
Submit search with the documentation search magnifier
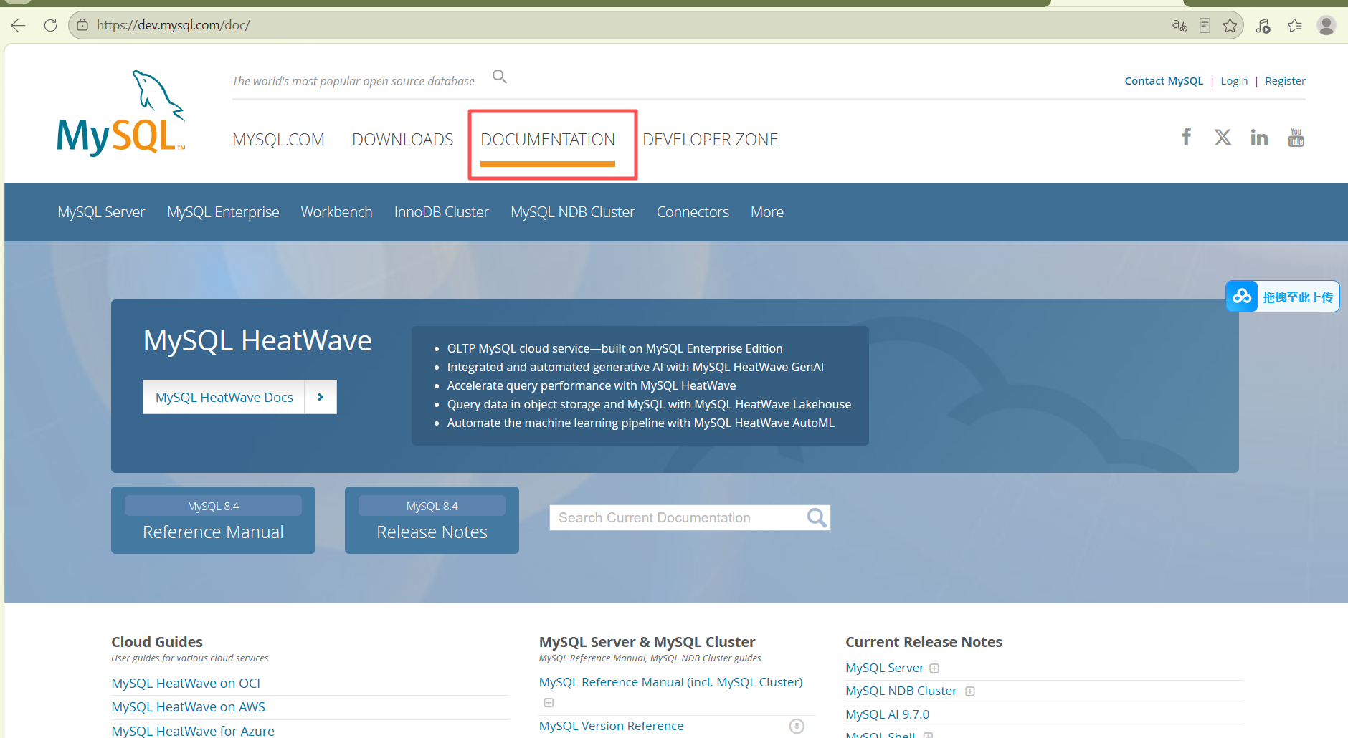[x=817, y=517]
